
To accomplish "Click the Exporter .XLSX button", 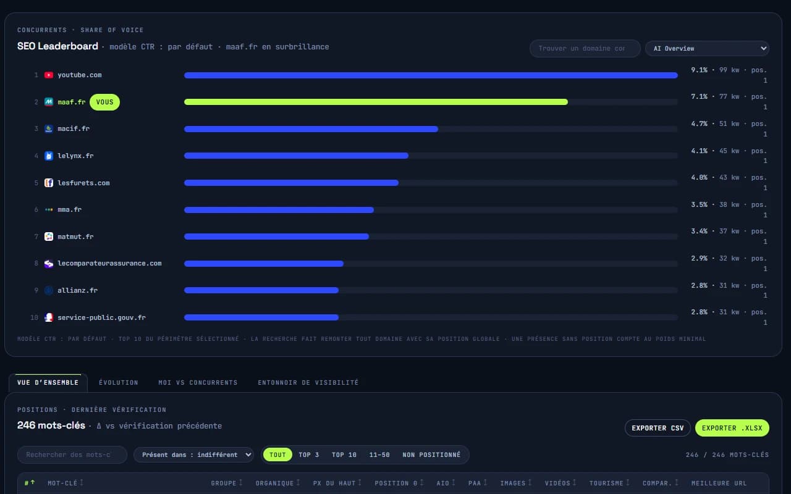I will pos(732,428).
